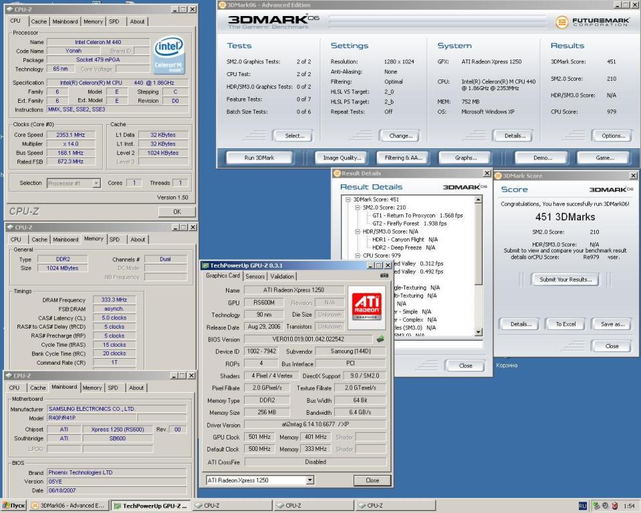Click the GPU-Z camera screenshot icon
The width and height of the screenshot is (641, 513).
(384, 276)
